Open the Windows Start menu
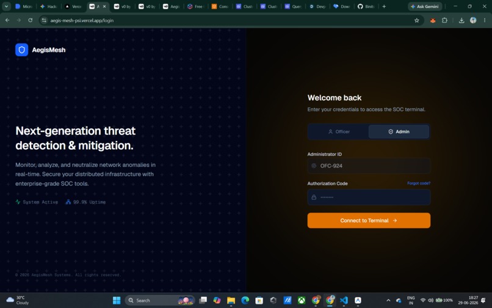The height and width of the screenshot is (308, 492). [117, 301]
